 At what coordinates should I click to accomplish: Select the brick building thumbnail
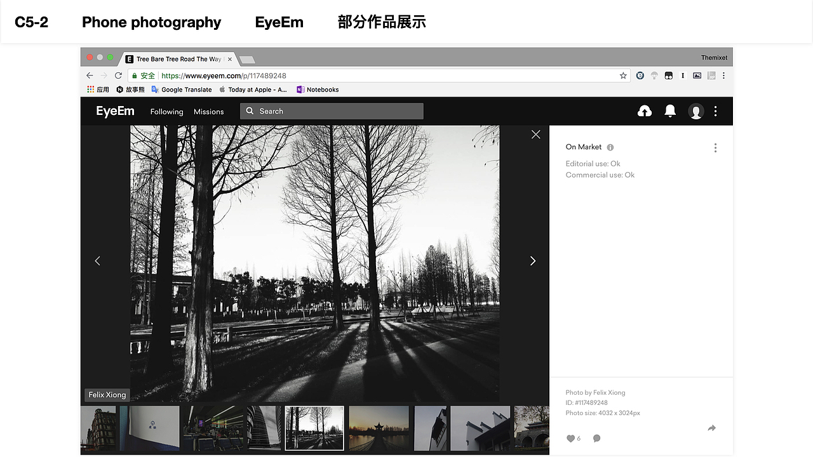(x=98, y=428)
